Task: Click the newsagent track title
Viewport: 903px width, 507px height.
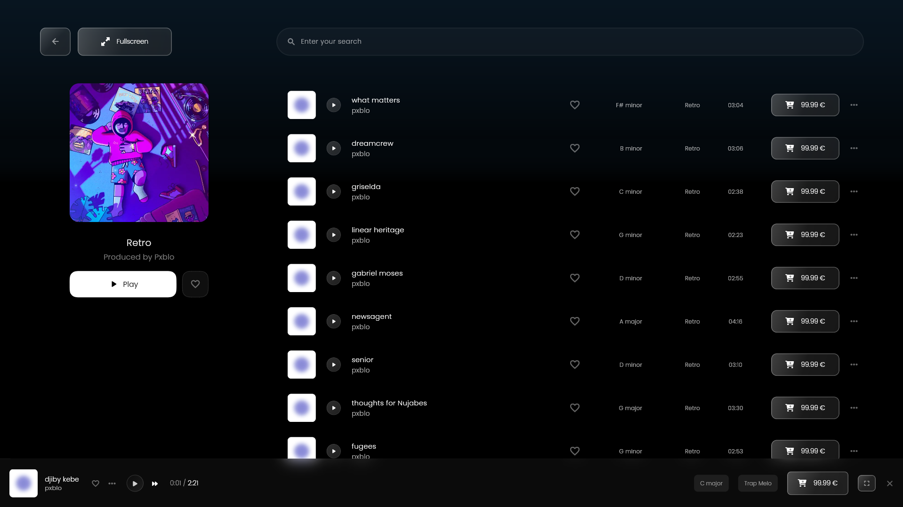Action: 371,317
